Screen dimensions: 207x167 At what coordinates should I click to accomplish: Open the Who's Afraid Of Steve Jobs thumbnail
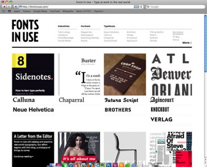[171, 149]
